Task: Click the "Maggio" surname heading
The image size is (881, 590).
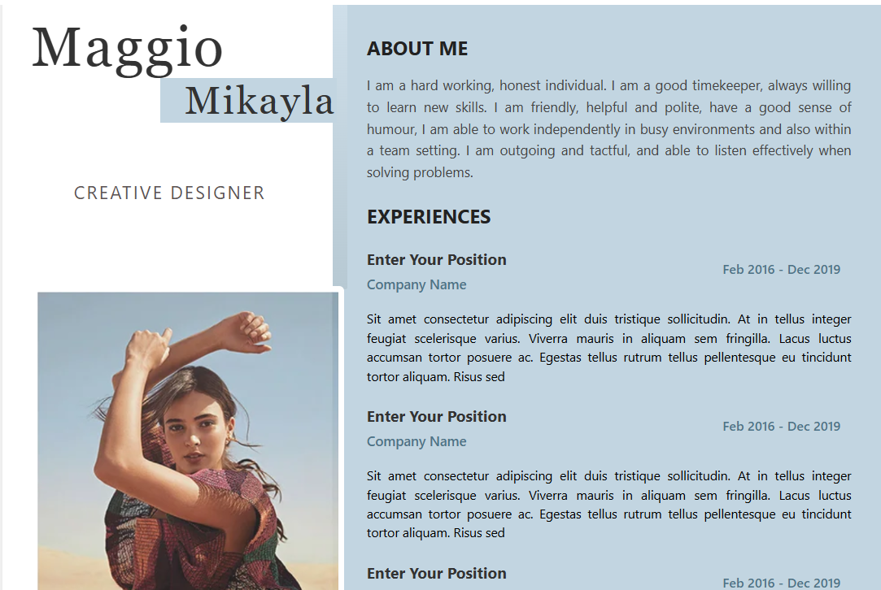Action: point(128,47)
